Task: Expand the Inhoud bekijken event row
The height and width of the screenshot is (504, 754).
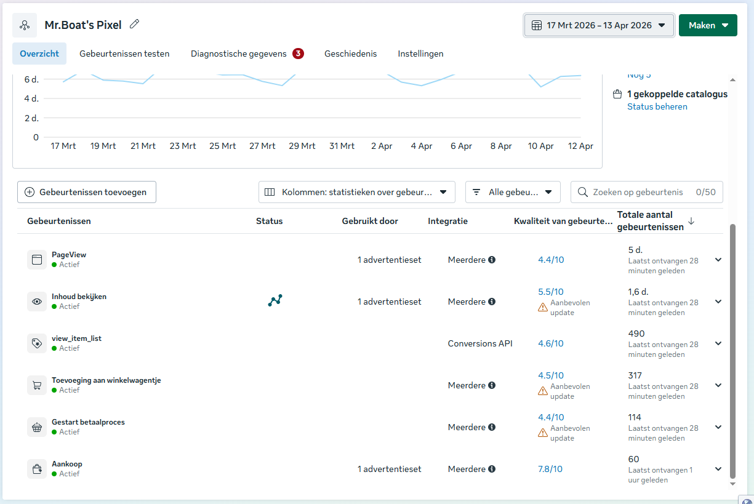Action: coord(718,302)
